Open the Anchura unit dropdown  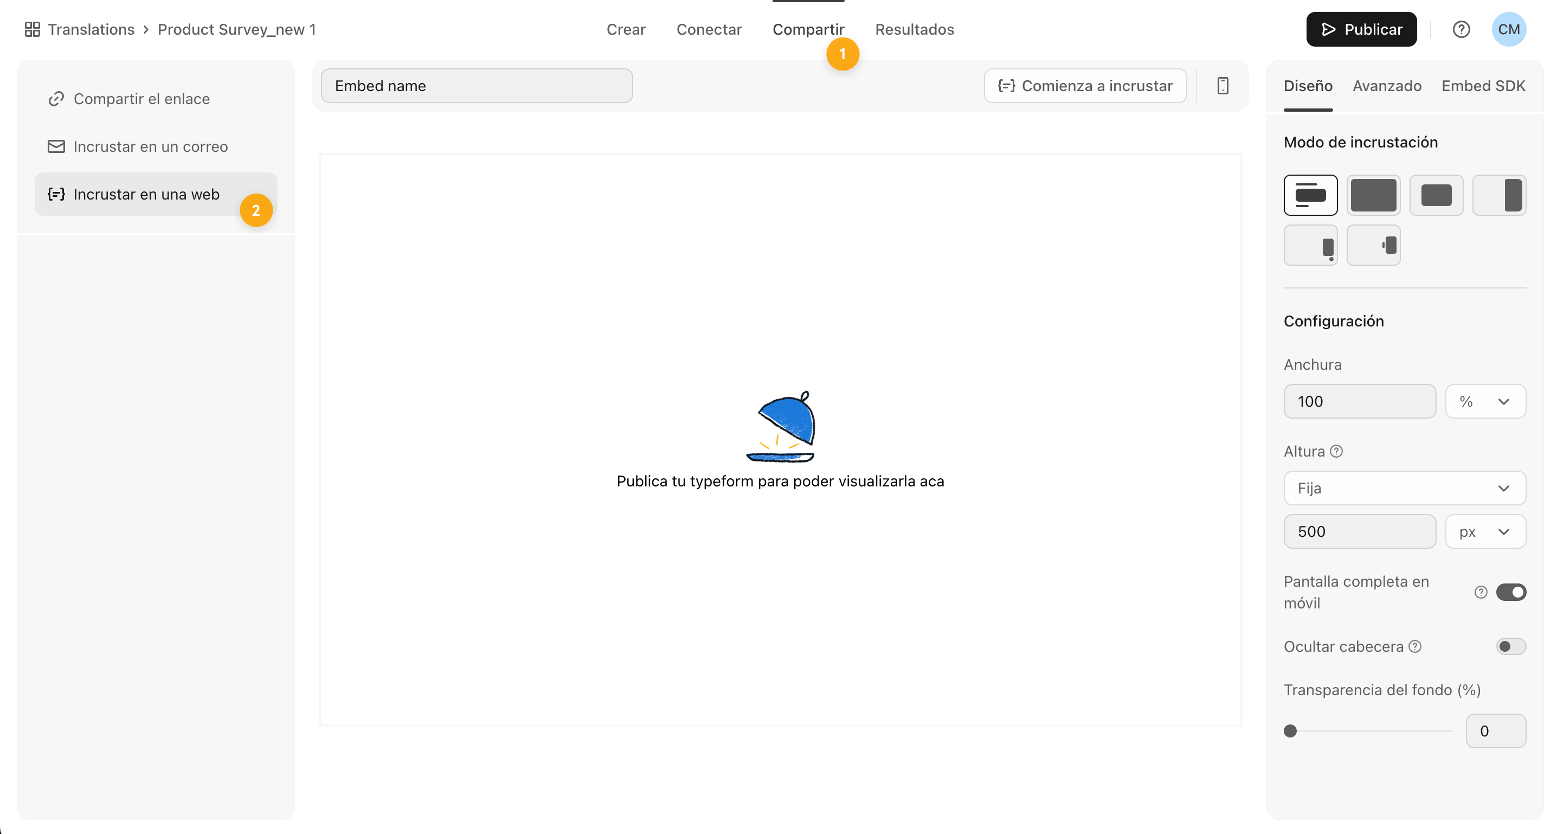click(1485, 401)
